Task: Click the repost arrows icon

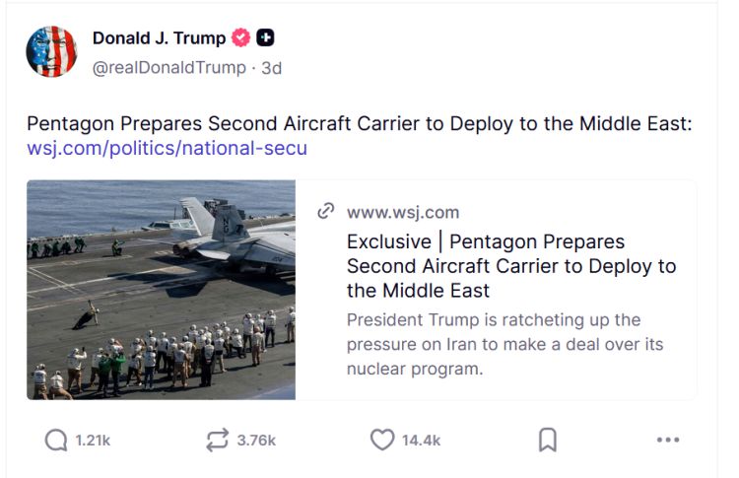Action: tap(217, 440)
